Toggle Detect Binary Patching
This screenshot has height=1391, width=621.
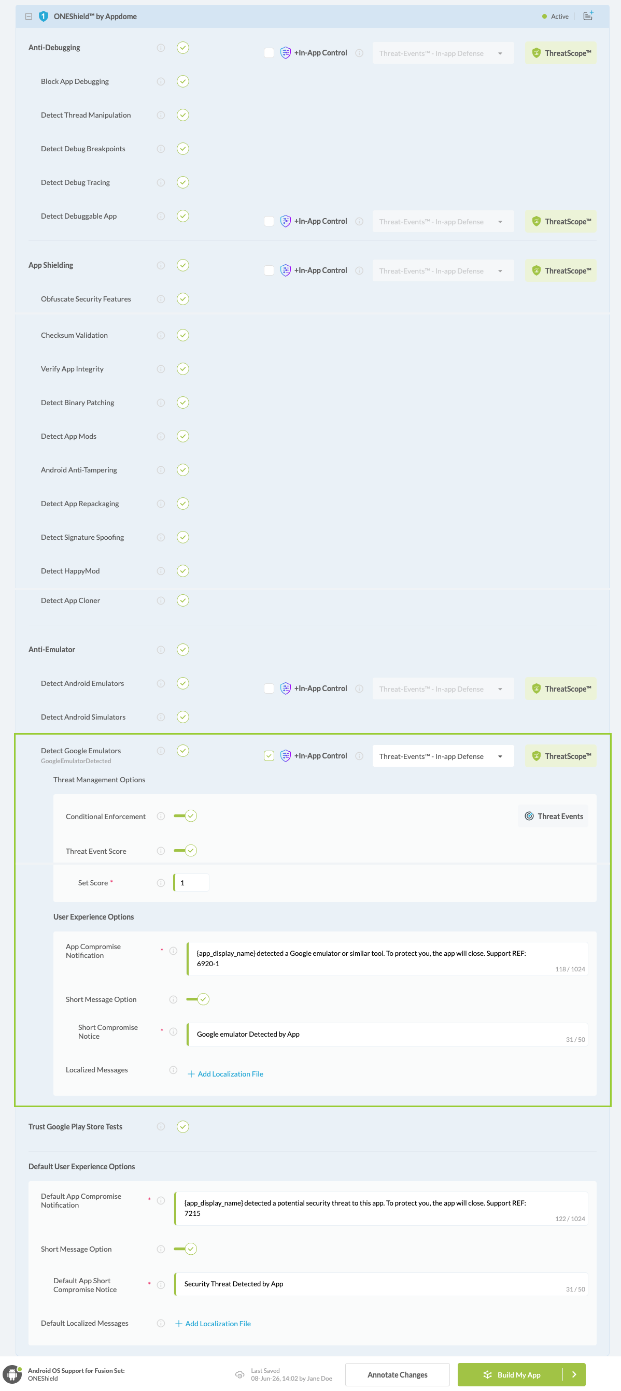click(x=182, y=403)
